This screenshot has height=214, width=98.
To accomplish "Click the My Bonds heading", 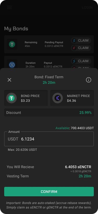I will (16, 29).
